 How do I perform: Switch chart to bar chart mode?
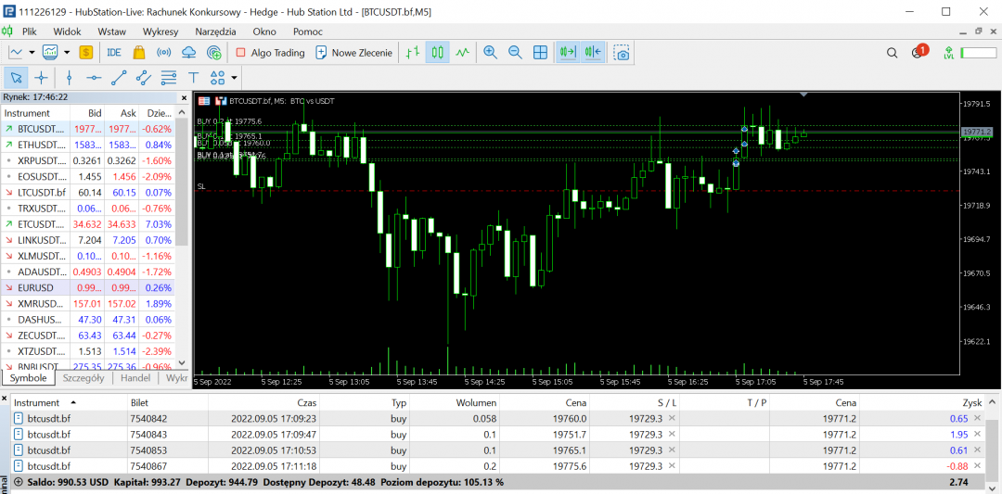coord(414,53)
